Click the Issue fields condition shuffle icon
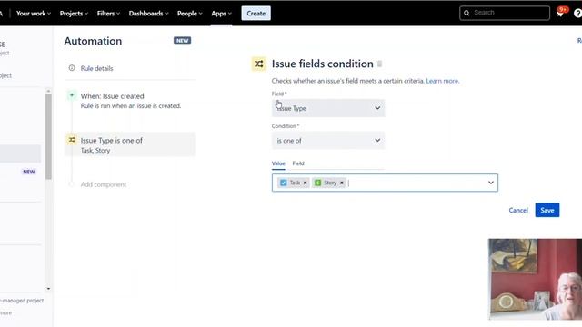 click(x=258, y=64)
